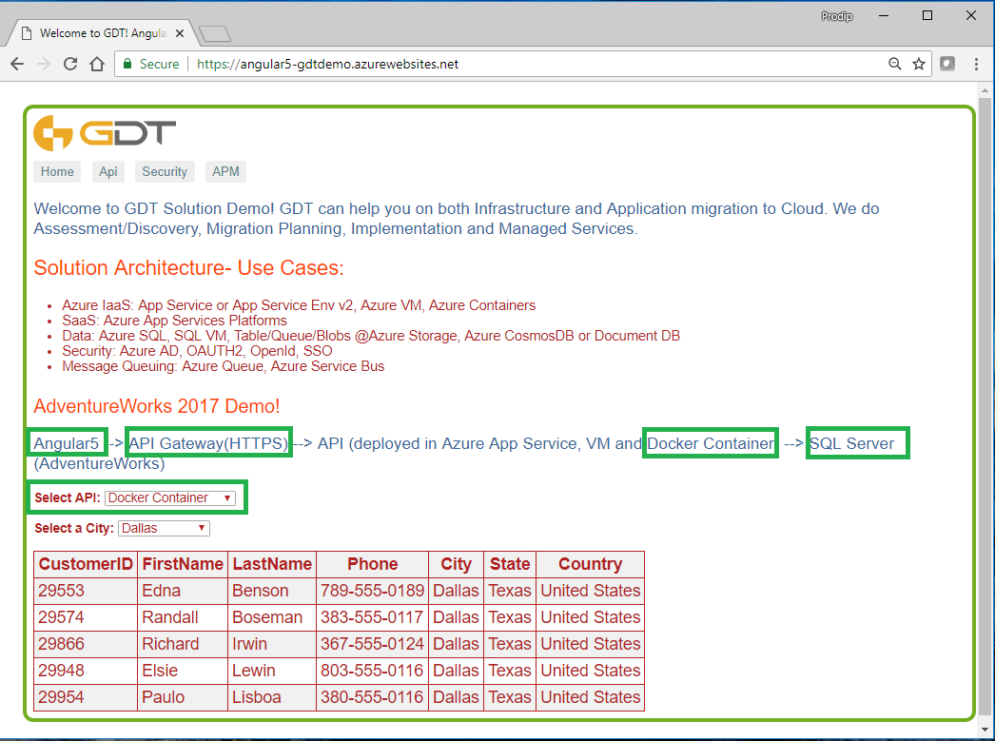Image resolution: width=995 pixels, height=741 pixels.
Task: Click customer ID 29948
Action: coord(61,671)
